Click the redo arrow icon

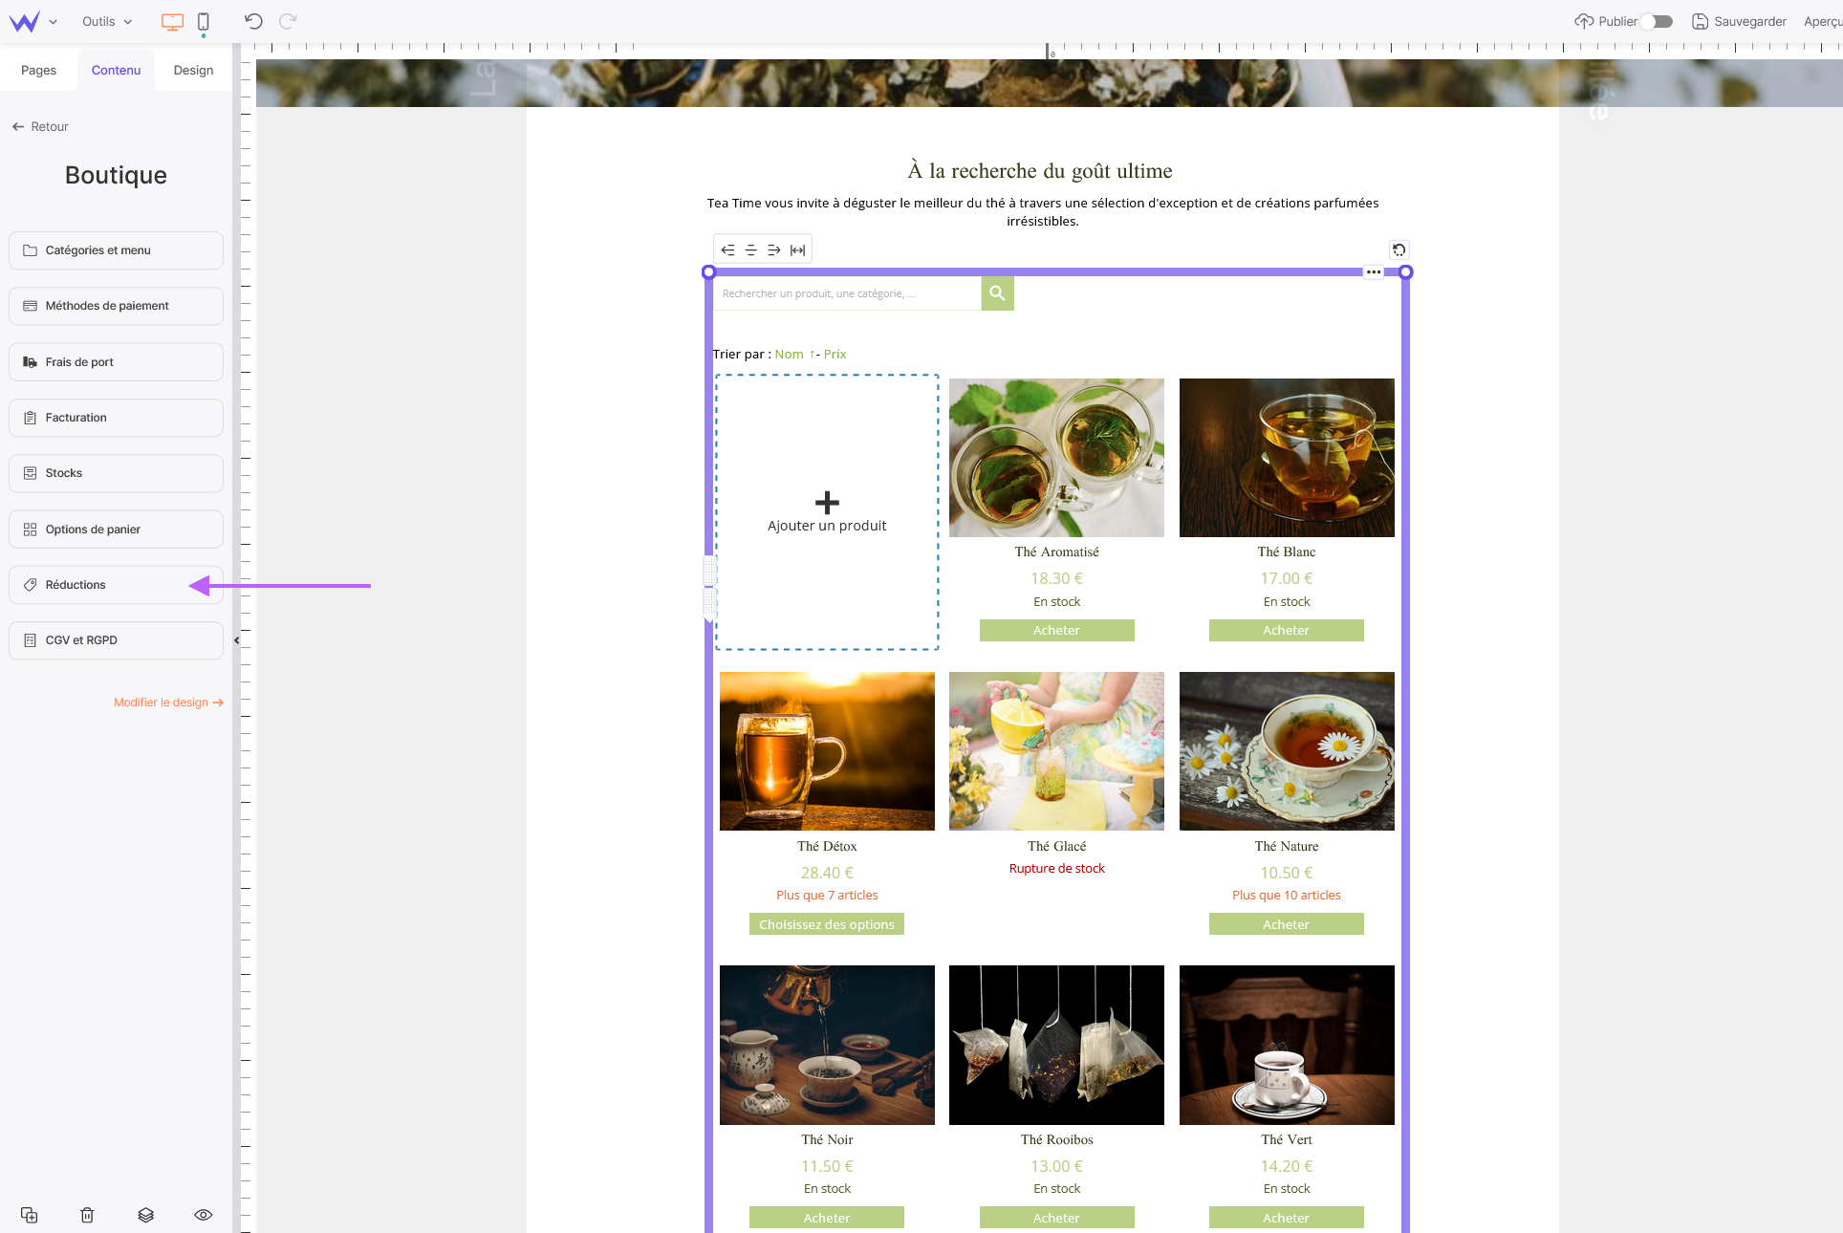coord(288,19)
